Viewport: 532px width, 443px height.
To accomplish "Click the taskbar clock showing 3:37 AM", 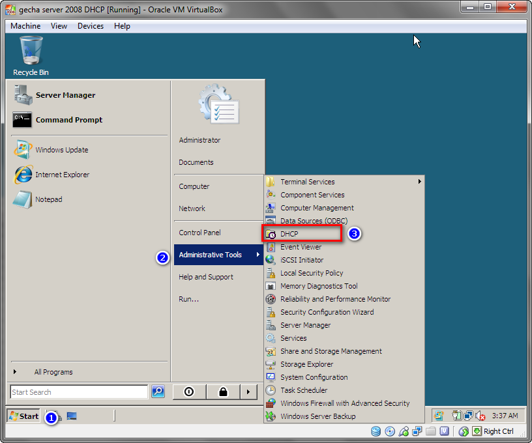I will [x=505, y=416].
